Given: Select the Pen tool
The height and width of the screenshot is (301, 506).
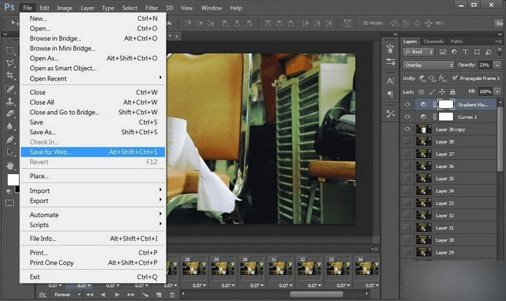Looking at the screenshot, I should point(10,139).
